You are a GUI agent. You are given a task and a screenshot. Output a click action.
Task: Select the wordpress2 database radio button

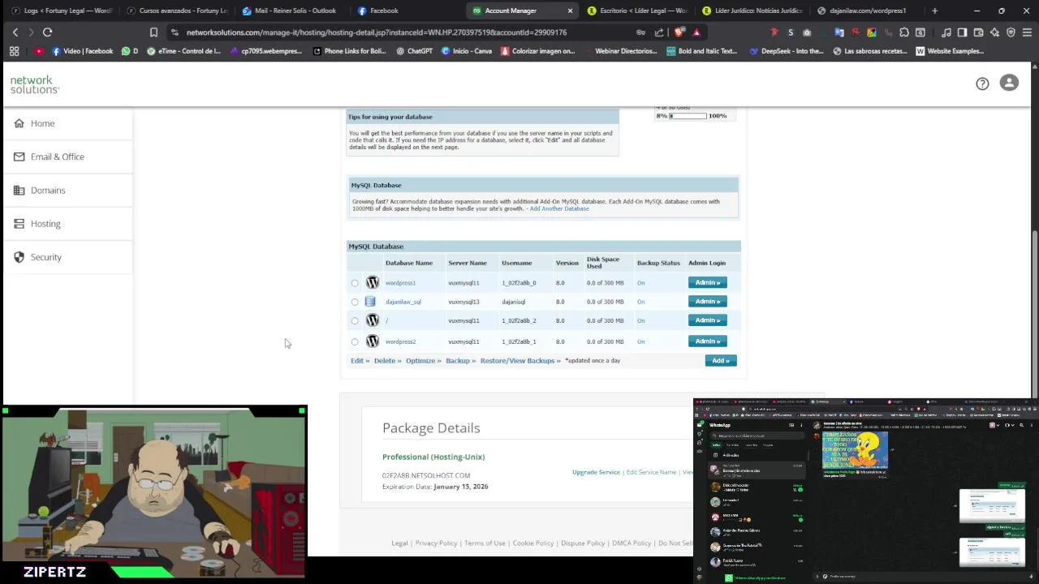[355, 342]
